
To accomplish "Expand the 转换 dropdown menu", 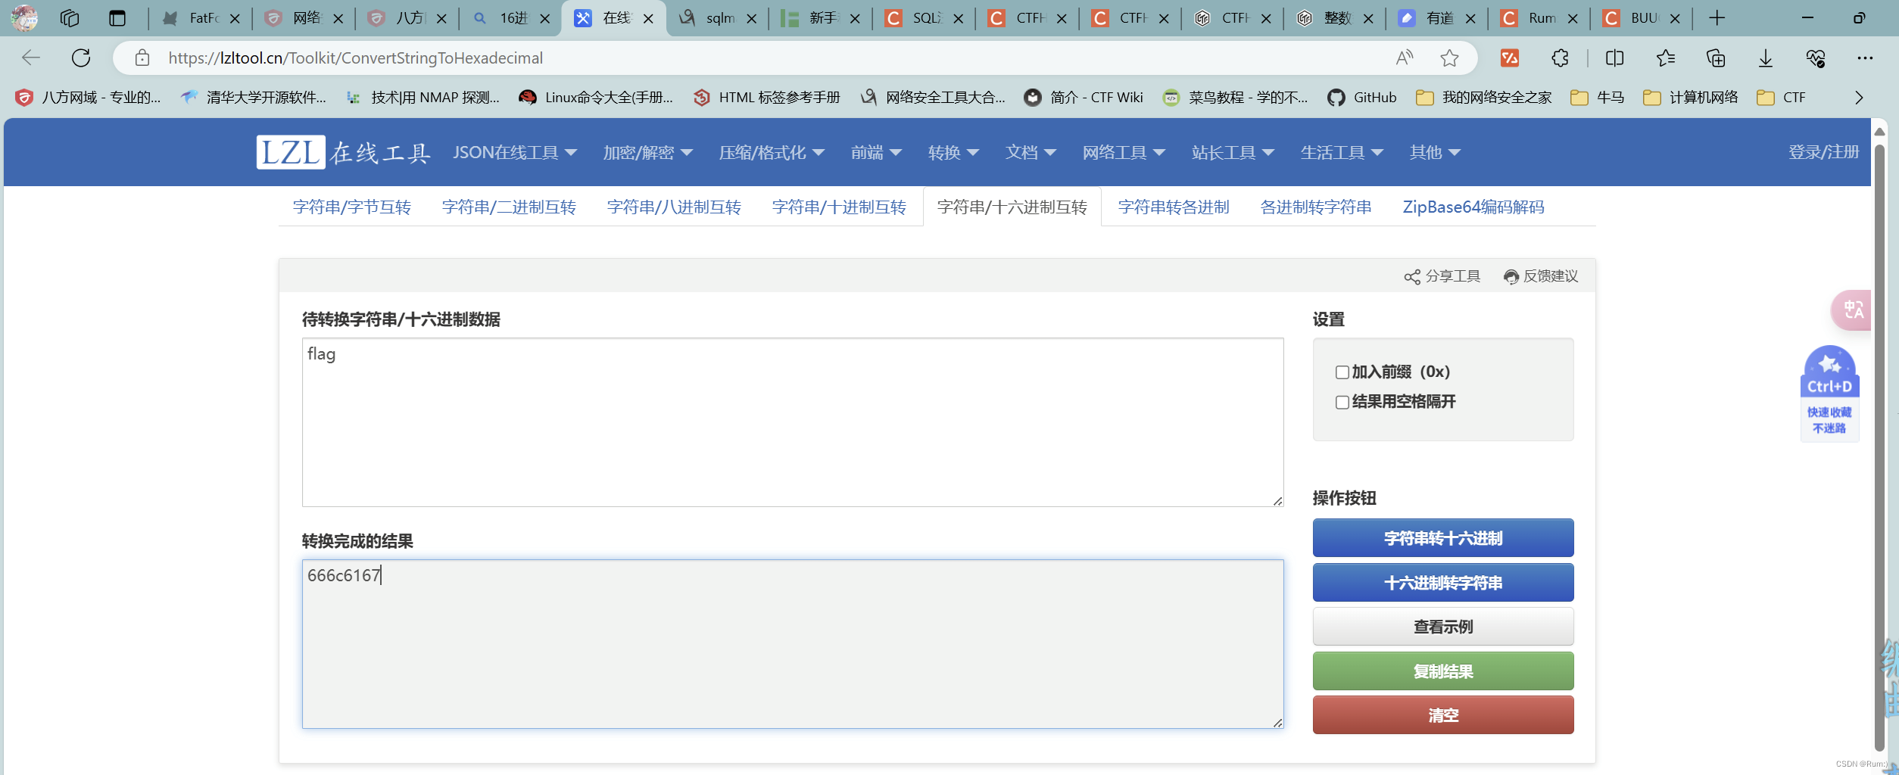I will pyautogui.click(x=953, y=152).
